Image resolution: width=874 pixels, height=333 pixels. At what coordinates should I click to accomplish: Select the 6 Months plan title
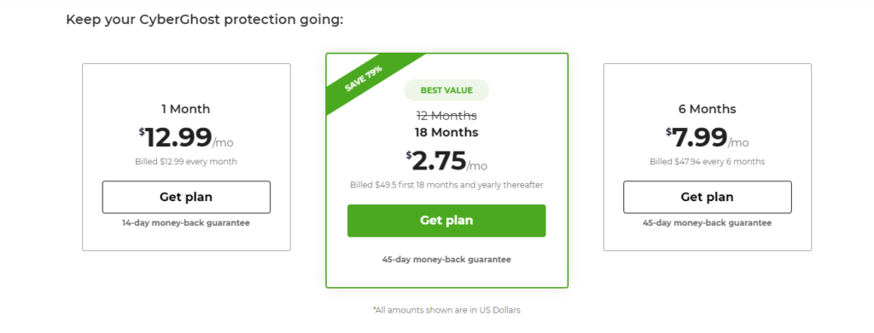point(708,109)
